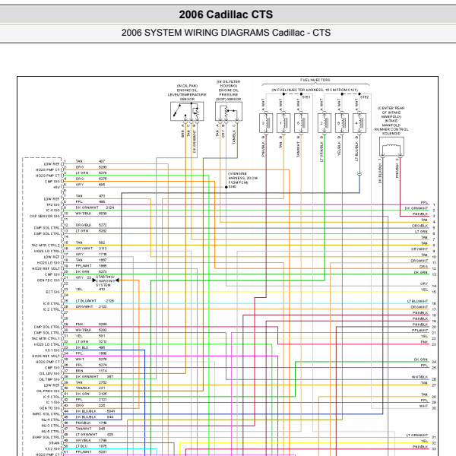
Task: Select the intake manifold runner control solenoid symbol
Action: point(391,147)
